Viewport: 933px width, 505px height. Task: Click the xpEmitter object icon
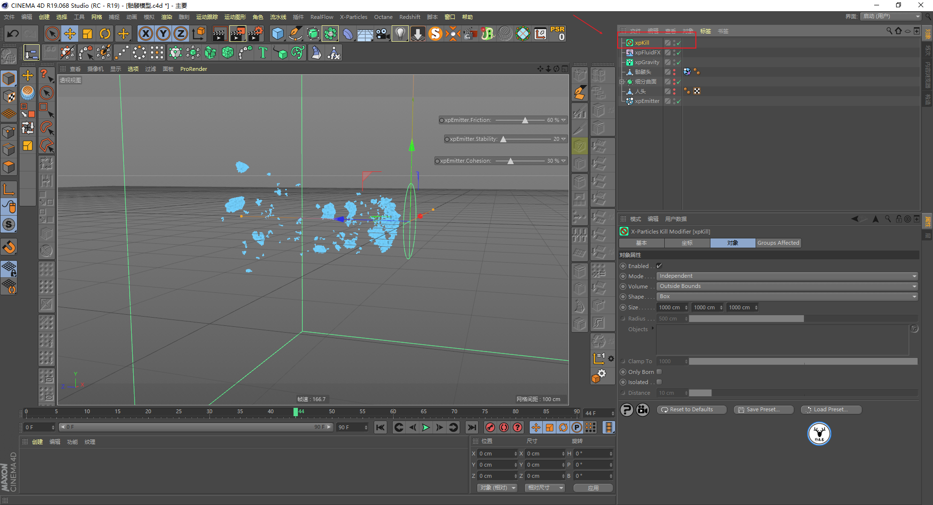(x=629, y=101)
